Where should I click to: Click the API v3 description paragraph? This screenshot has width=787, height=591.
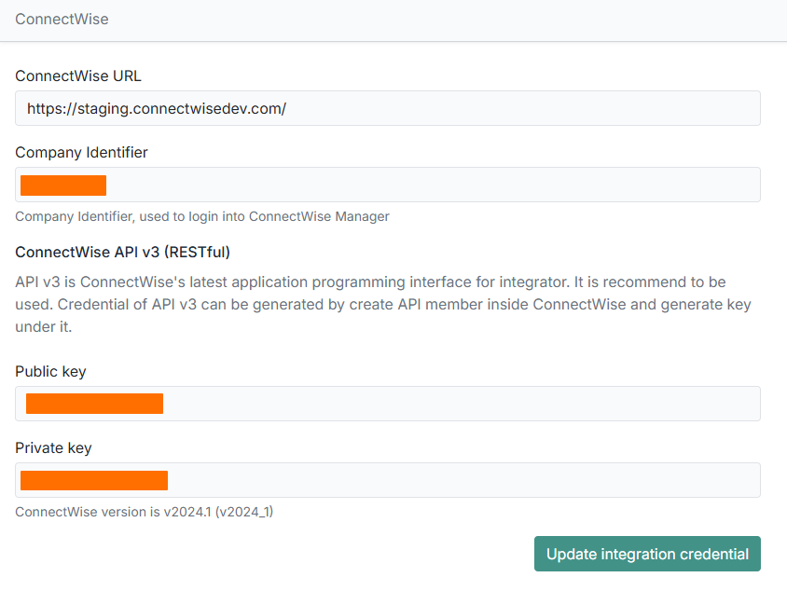pos(382,304)
